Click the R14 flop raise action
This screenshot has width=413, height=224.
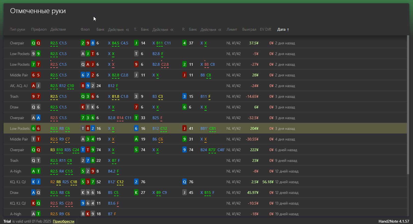click(x=120, y=118)
